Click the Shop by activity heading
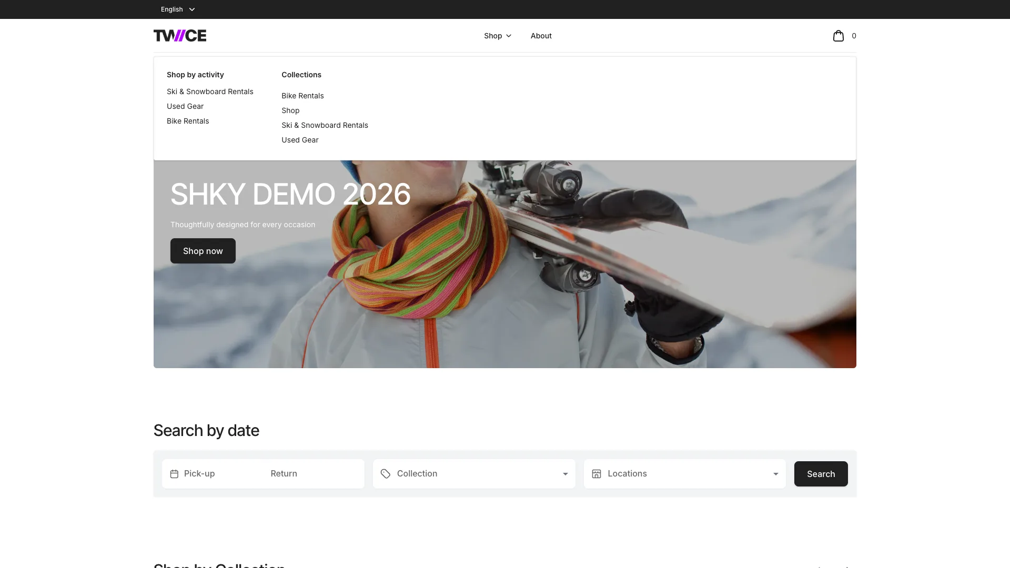The height and width of the screenshot is (568, 1010). [195, 75]
